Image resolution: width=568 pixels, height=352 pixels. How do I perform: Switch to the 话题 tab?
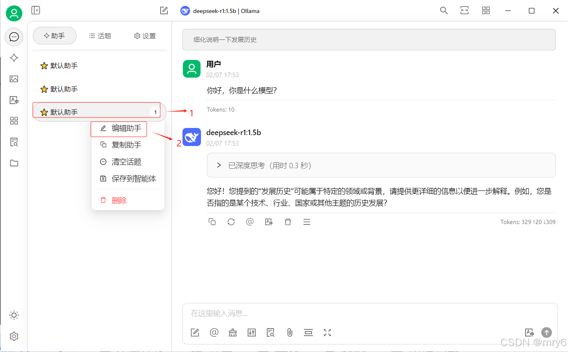point(100,36)
